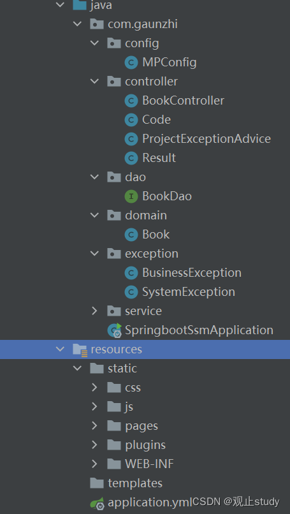The image size is (290, 514).
Task: Select the pages folder label
Action: coord(141,426)
